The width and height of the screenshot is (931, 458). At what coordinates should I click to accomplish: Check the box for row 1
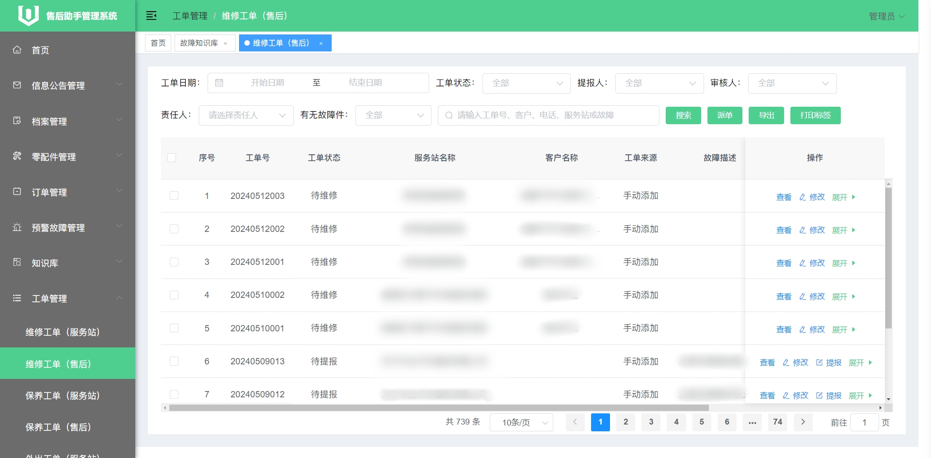click(x=174, y=196)
